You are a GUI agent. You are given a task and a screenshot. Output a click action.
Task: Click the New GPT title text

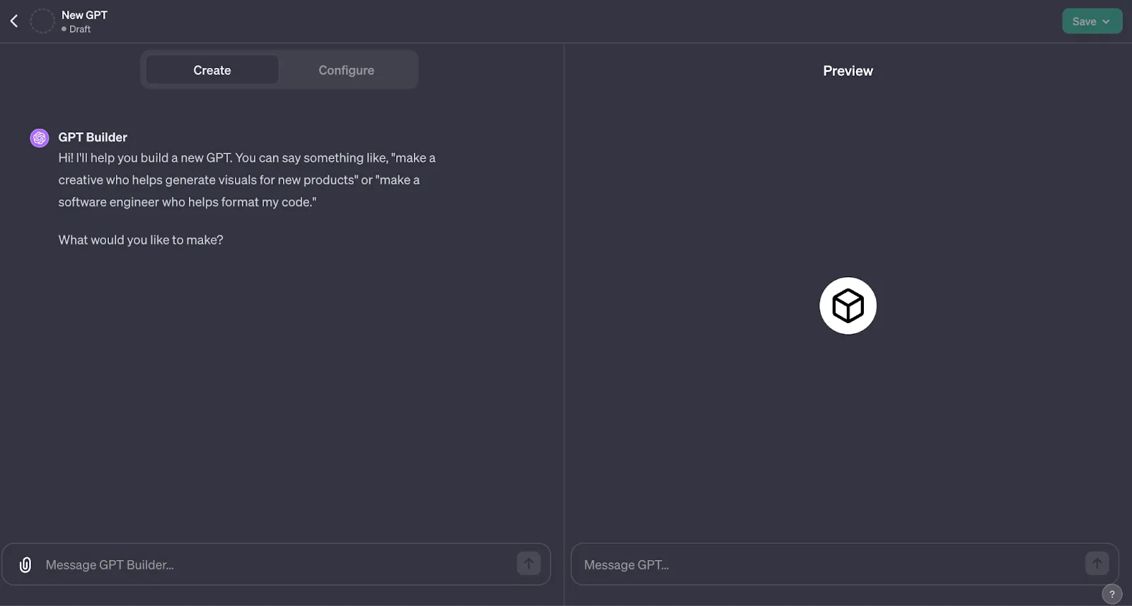(x=84, y=15)
